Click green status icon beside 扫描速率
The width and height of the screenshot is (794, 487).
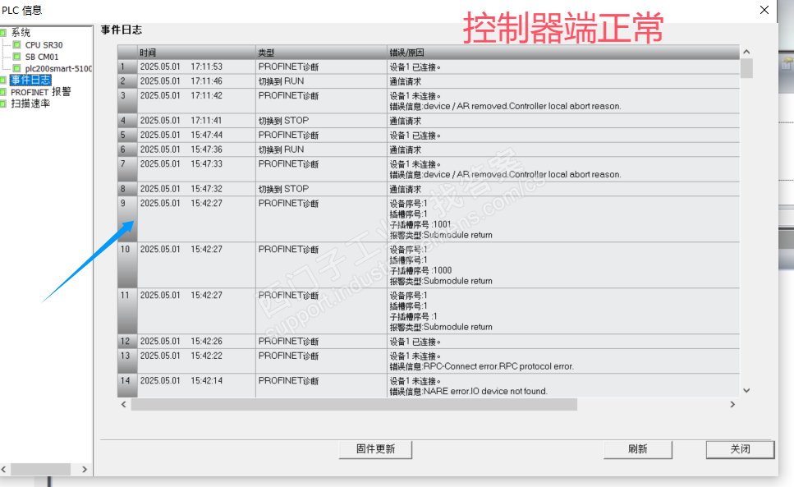3,103
